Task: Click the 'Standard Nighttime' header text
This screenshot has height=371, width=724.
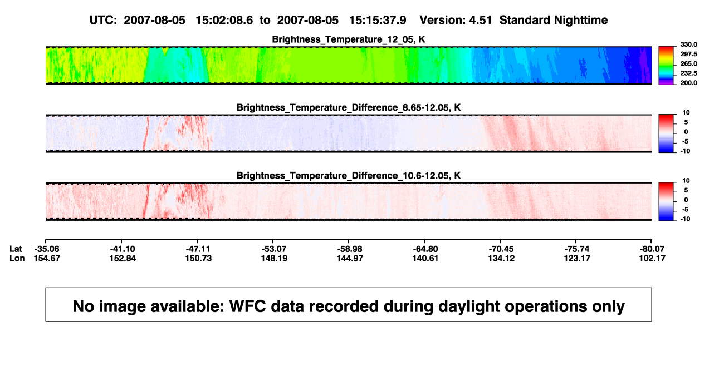Action: (554, 20)
